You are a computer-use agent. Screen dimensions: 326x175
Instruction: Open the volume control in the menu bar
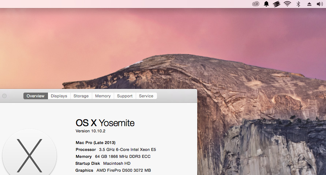(319, 4)
